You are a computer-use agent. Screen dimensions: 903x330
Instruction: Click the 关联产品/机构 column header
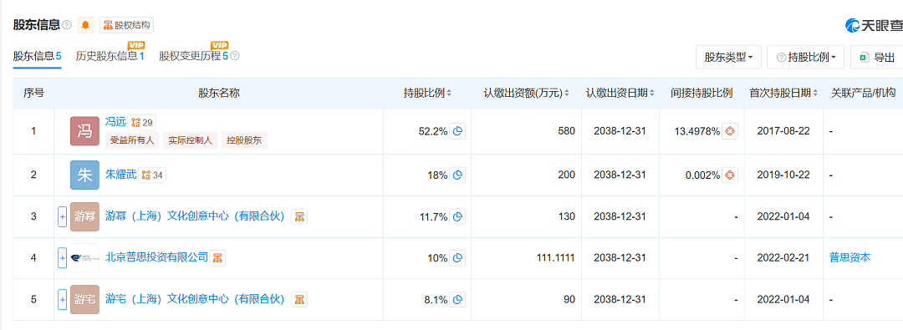click(x=863, y=94)
